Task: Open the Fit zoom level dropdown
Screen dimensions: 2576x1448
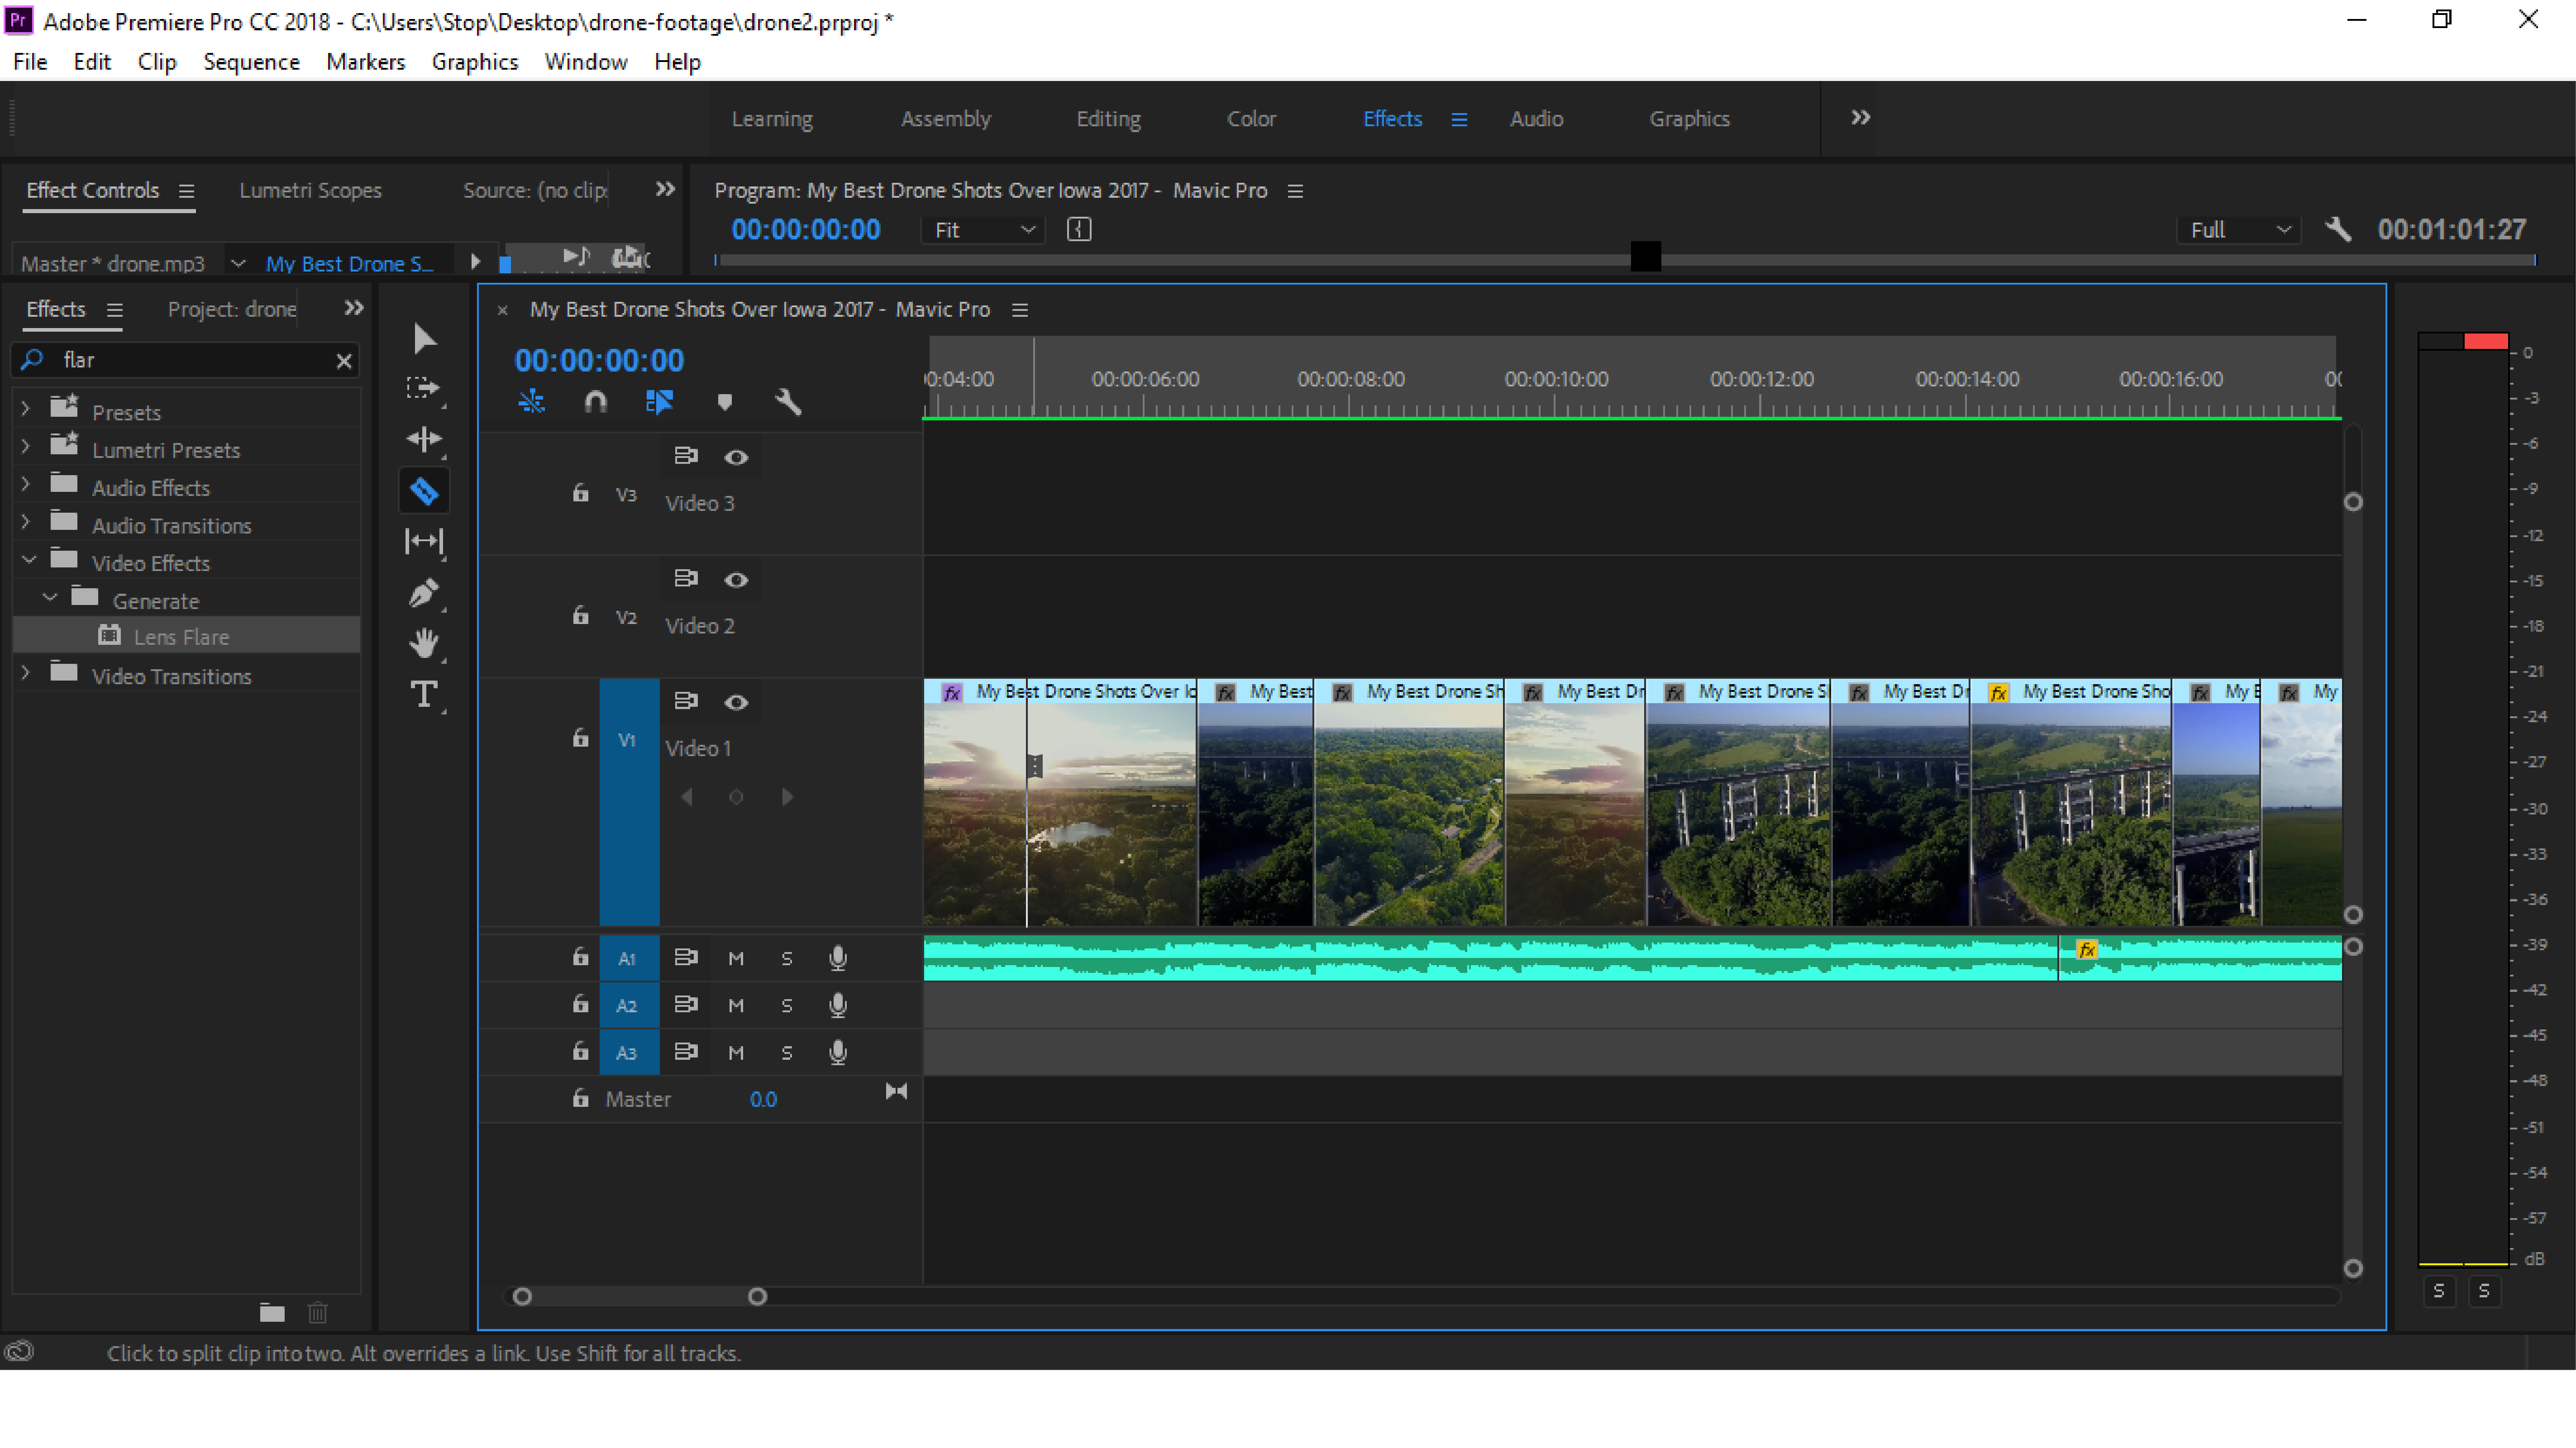Action: (982, 229)
